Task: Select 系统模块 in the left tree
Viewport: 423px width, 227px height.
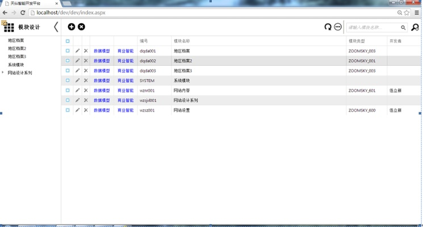Action: [16, 65]
